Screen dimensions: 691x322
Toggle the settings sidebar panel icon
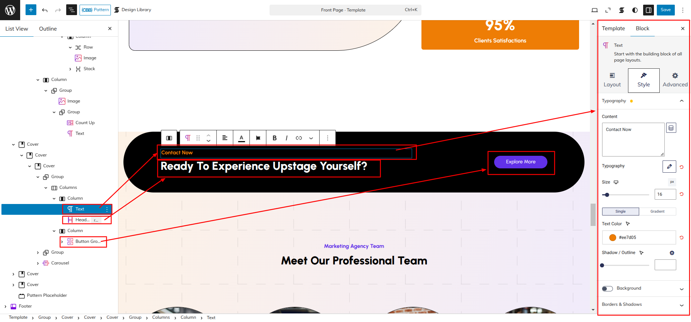click(x=649, y=10)
